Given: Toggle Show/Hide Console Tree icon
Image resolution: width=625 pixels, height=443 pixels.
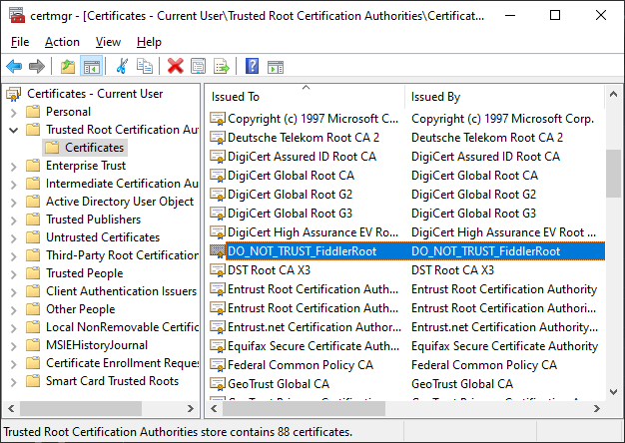Looking at the screenshot, I should (x=91, y=67).
